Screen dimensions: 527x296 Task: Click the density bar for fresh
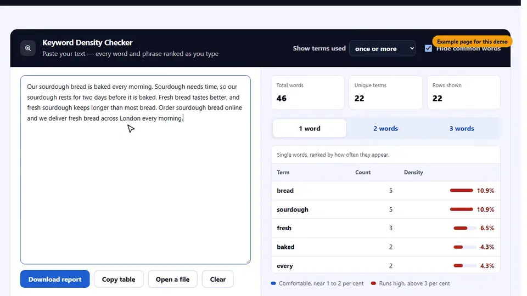[465, 228]
